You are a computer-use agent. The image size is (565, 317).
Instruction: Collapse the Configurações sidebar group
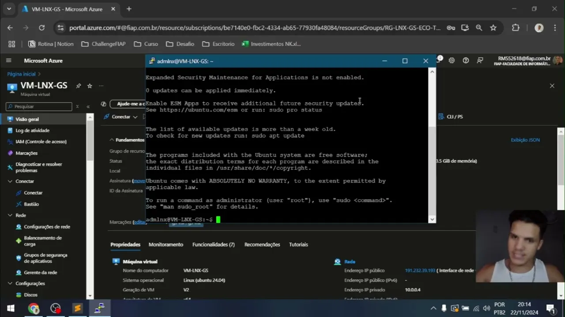pos(10,284)
